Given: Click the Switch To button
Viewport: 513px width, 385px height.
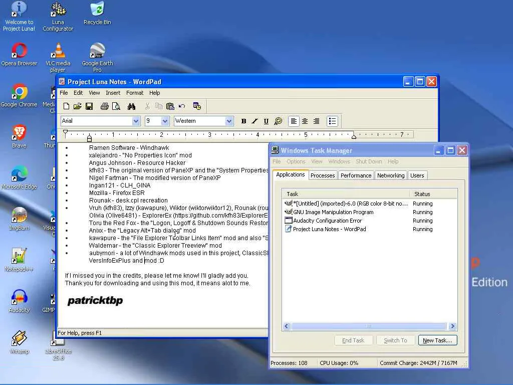Looking at the screenshot, I should click(395, 340).
